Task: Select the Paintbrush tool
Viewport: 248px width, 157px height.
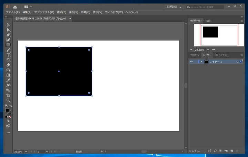Action: pos(8,50)
